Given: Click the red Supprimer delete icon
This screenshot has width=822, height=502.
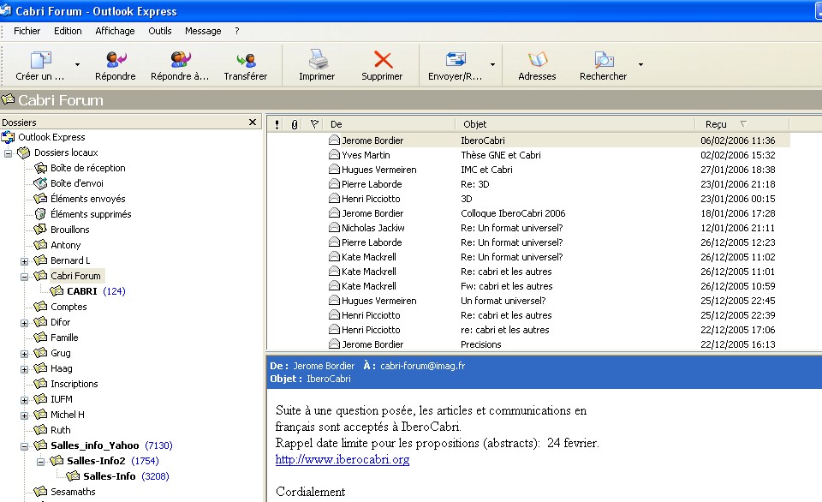Looking at the screenshot, I should click(383, 59).
